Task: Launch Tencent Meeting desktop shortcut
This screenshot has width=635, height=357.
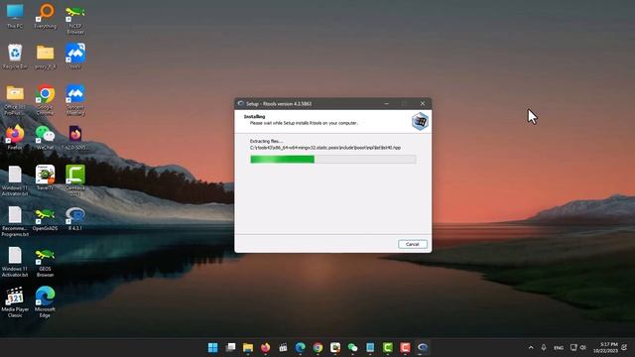Action: [75, 99]
